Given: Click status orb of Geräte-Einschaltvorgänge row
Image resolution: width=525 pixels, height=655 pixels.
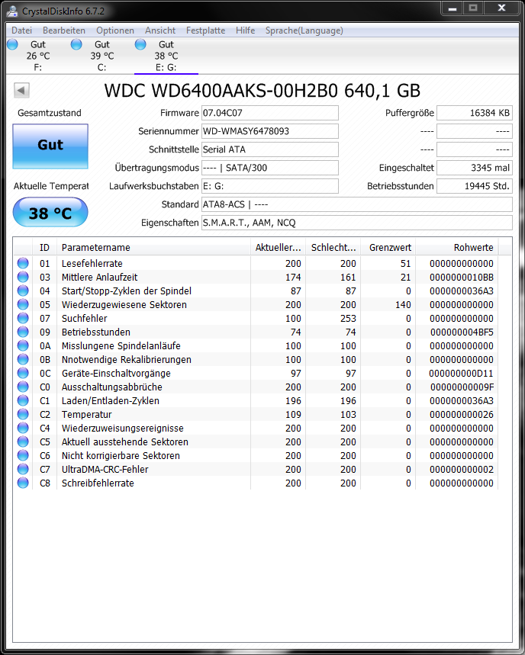Looking at the screenshot, I should (23, 373).
